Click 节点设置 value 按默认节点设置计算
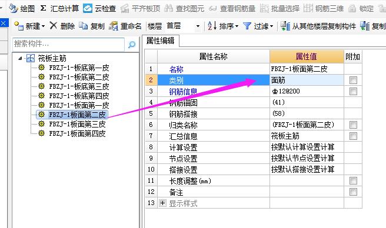 tap(307, 158)
